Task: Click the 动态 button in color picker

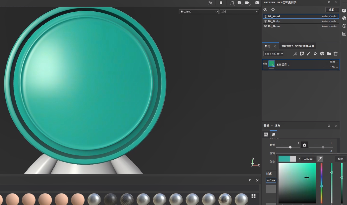Action: pyautogui.click(x=340, y=159)
